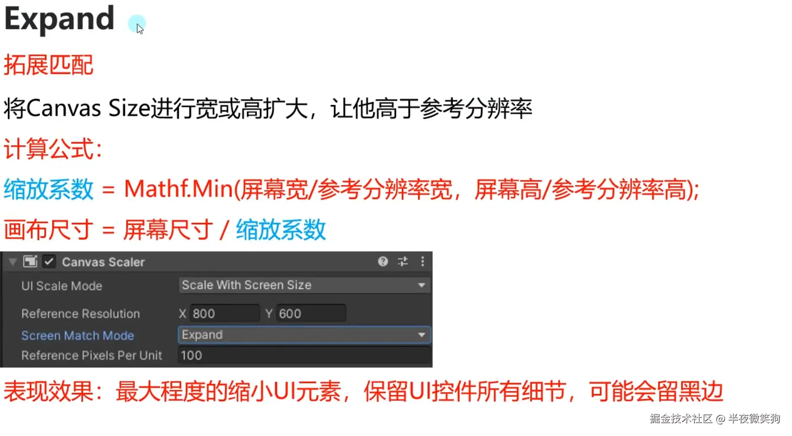
Task: Open the component presets slider icon
Action: tap(403, 262)
